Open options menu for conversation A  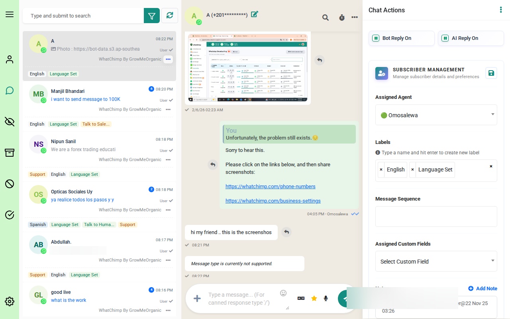pyautogui.click(x=168, y=59)
